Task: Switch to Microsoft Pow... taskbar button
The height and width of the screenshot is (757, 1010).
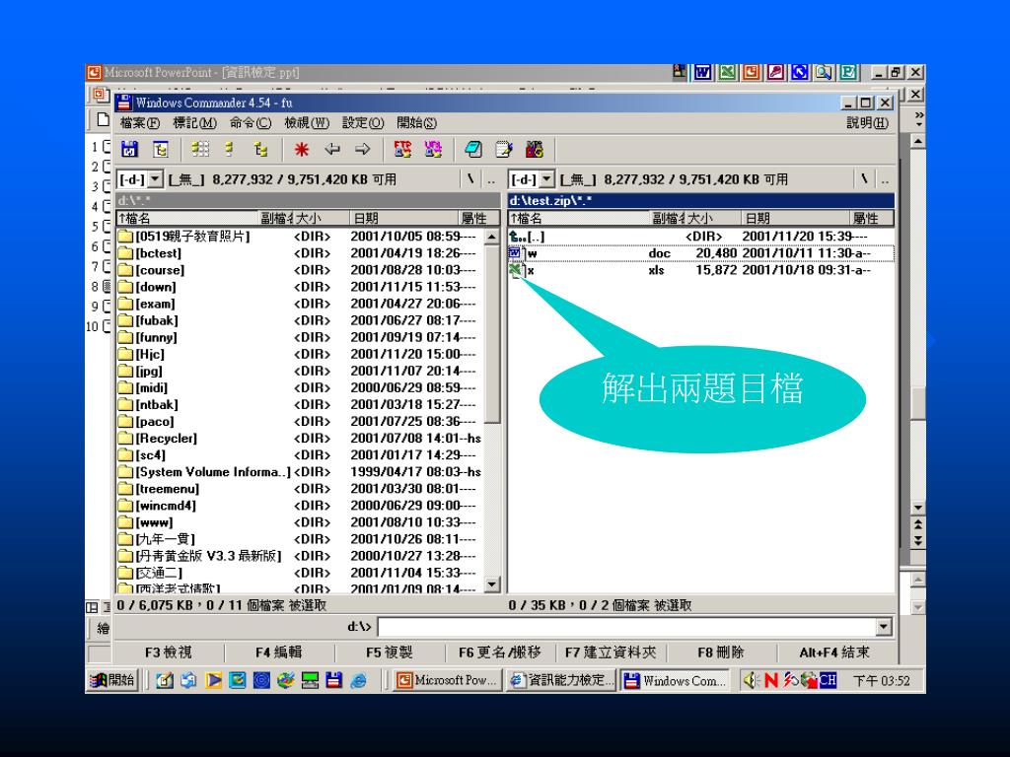Action: coord(447,680)
